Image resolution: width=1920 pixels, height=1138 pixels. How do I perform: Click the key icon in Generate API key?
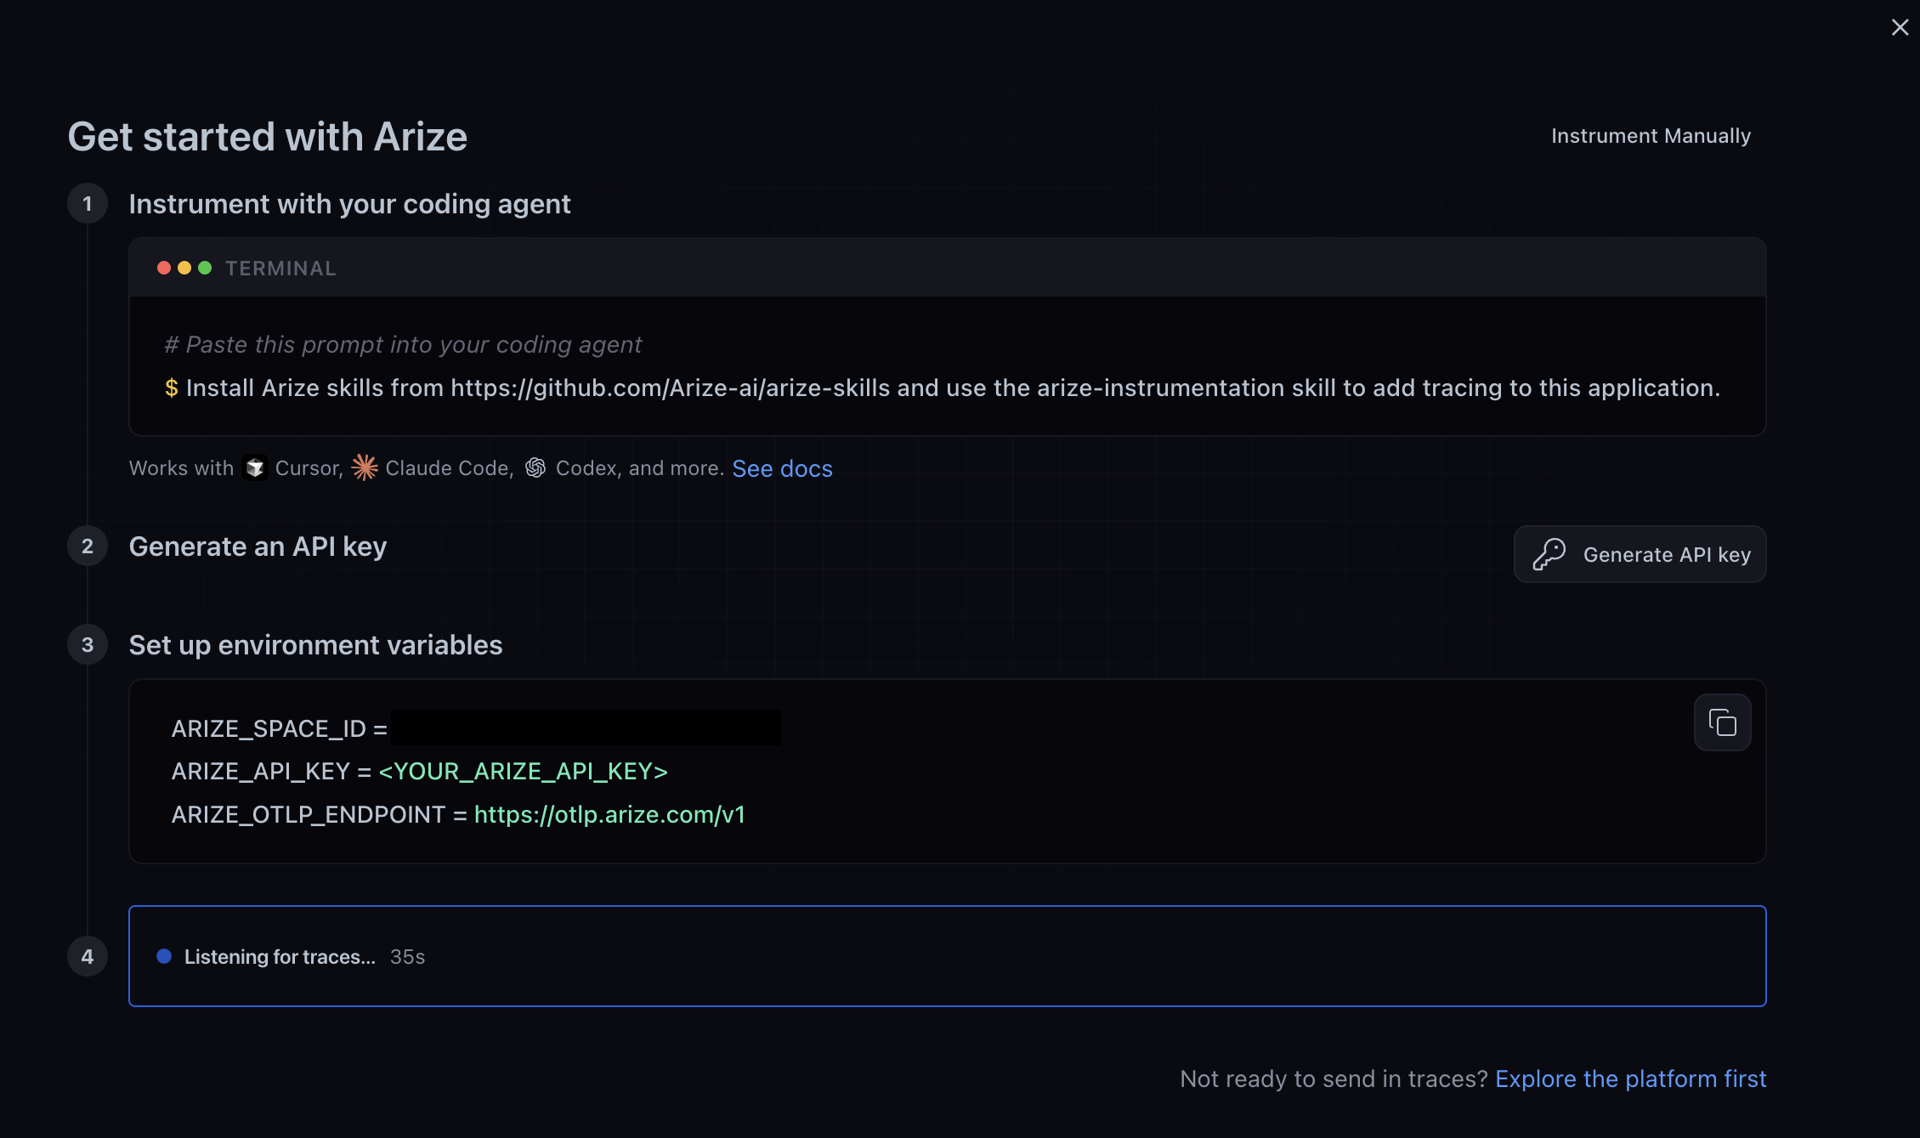[1549, 554]
